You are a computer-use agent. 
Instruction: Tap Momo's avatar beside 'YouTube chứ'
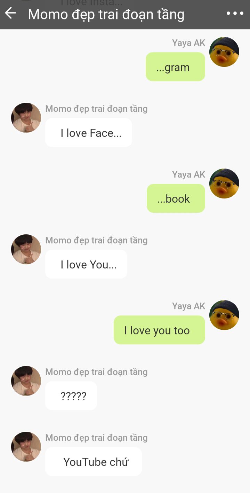click(26, 447)
